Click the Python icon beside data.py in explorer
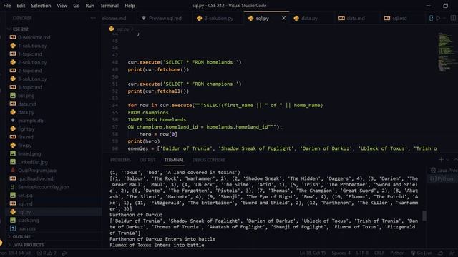This screenshot has height=257, width=458. click(x=13, y=112)
